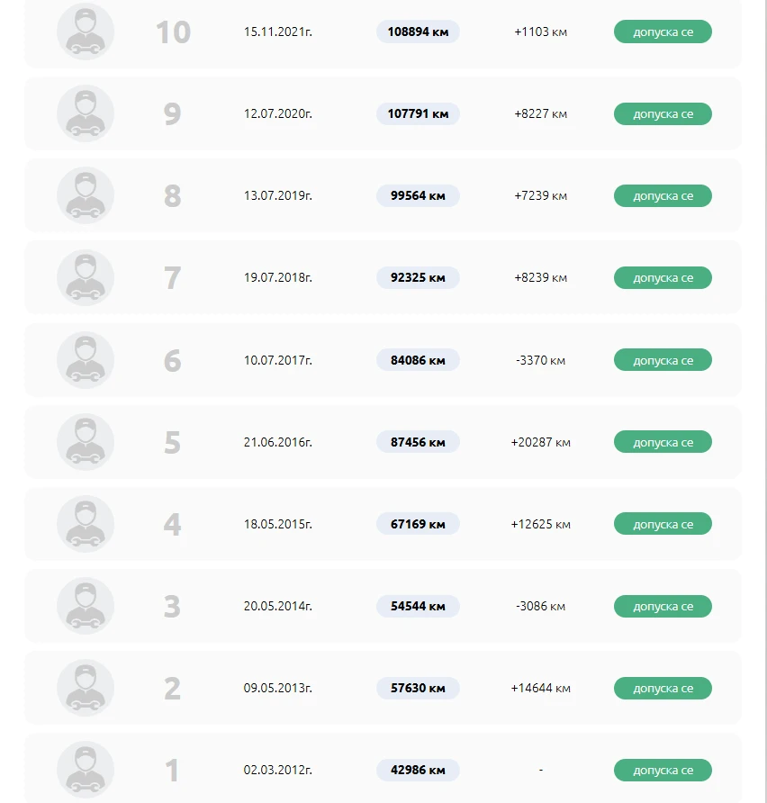Select the mechanic avatar in row 3
Image resolution: width=767 pixels, height=803 pixels.
point(86,606)
